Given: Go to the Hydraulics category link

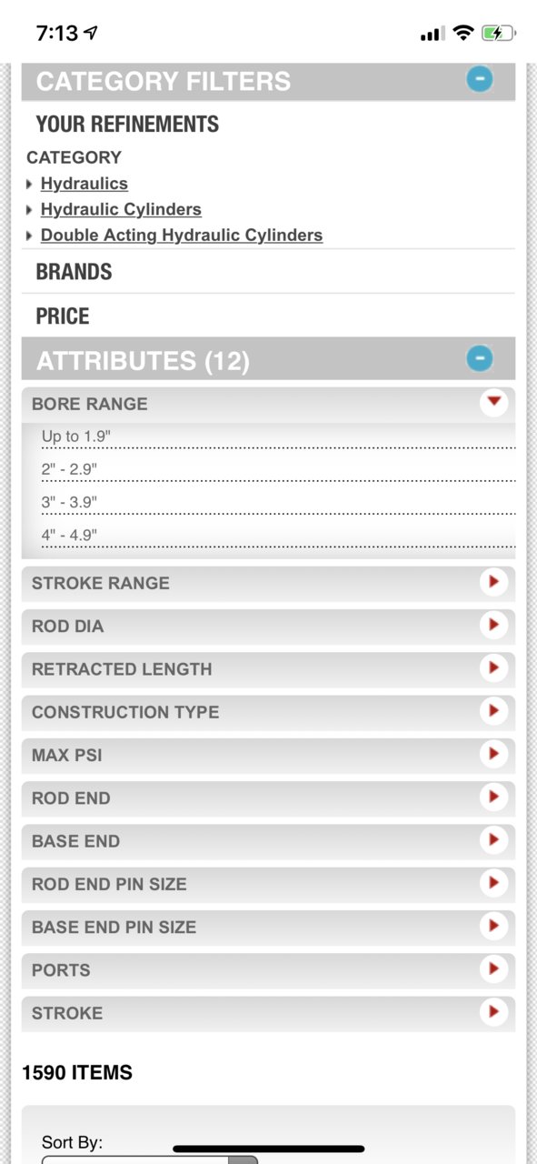Looking at the screenshot, I should pyautogui.click(x=85, y=184).
